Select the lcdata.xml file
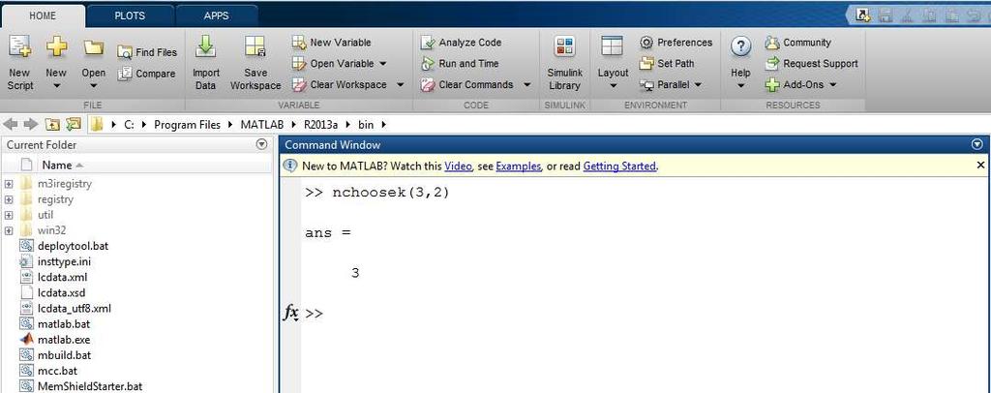This screenshot has width=991, height=393. point(62,278)
